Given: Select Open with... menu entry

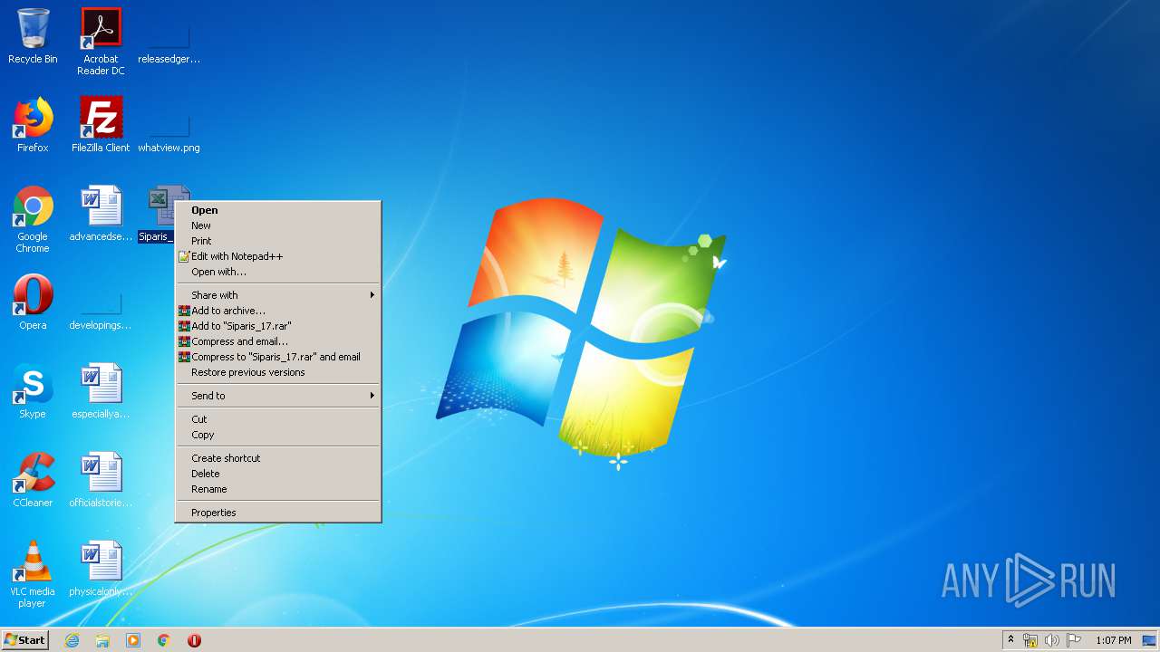Looking at the screenshot, I should 278,272.
